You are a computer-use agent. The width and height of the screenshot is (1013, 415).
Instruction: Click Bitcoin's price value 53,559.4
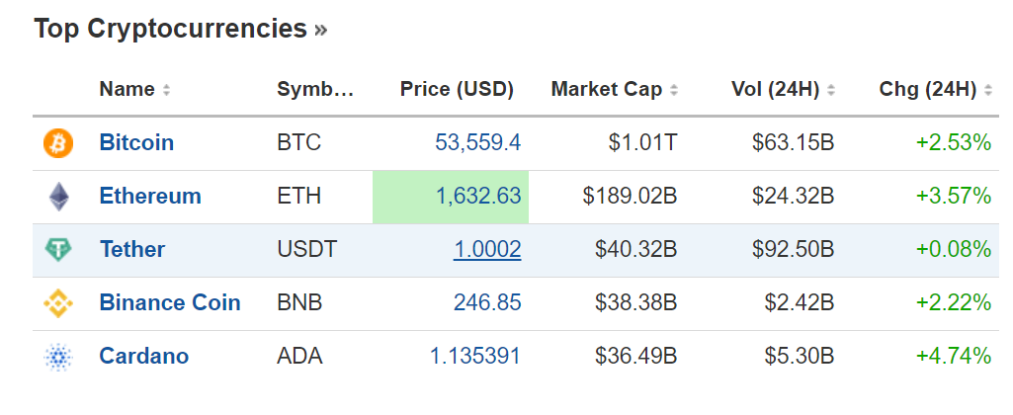[478, 143]
